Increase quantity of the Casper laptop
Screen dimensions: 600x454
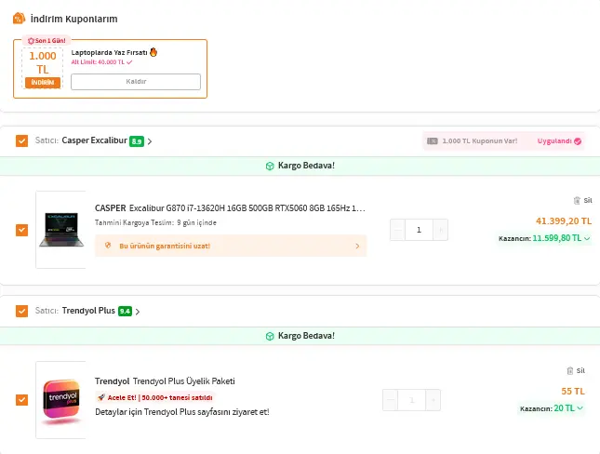coord(440,230)
